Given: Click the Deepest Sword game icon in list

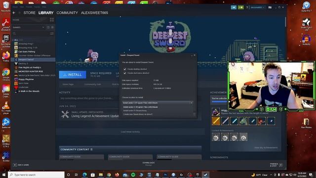Looking at the screenshot, I should pyautogui.click(x=16, y=59).
